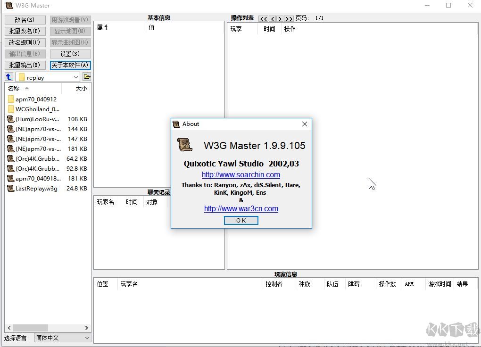This screenshot has width=481, height=347.
Task: Click the 位置 column header
Action: [106, 284]
